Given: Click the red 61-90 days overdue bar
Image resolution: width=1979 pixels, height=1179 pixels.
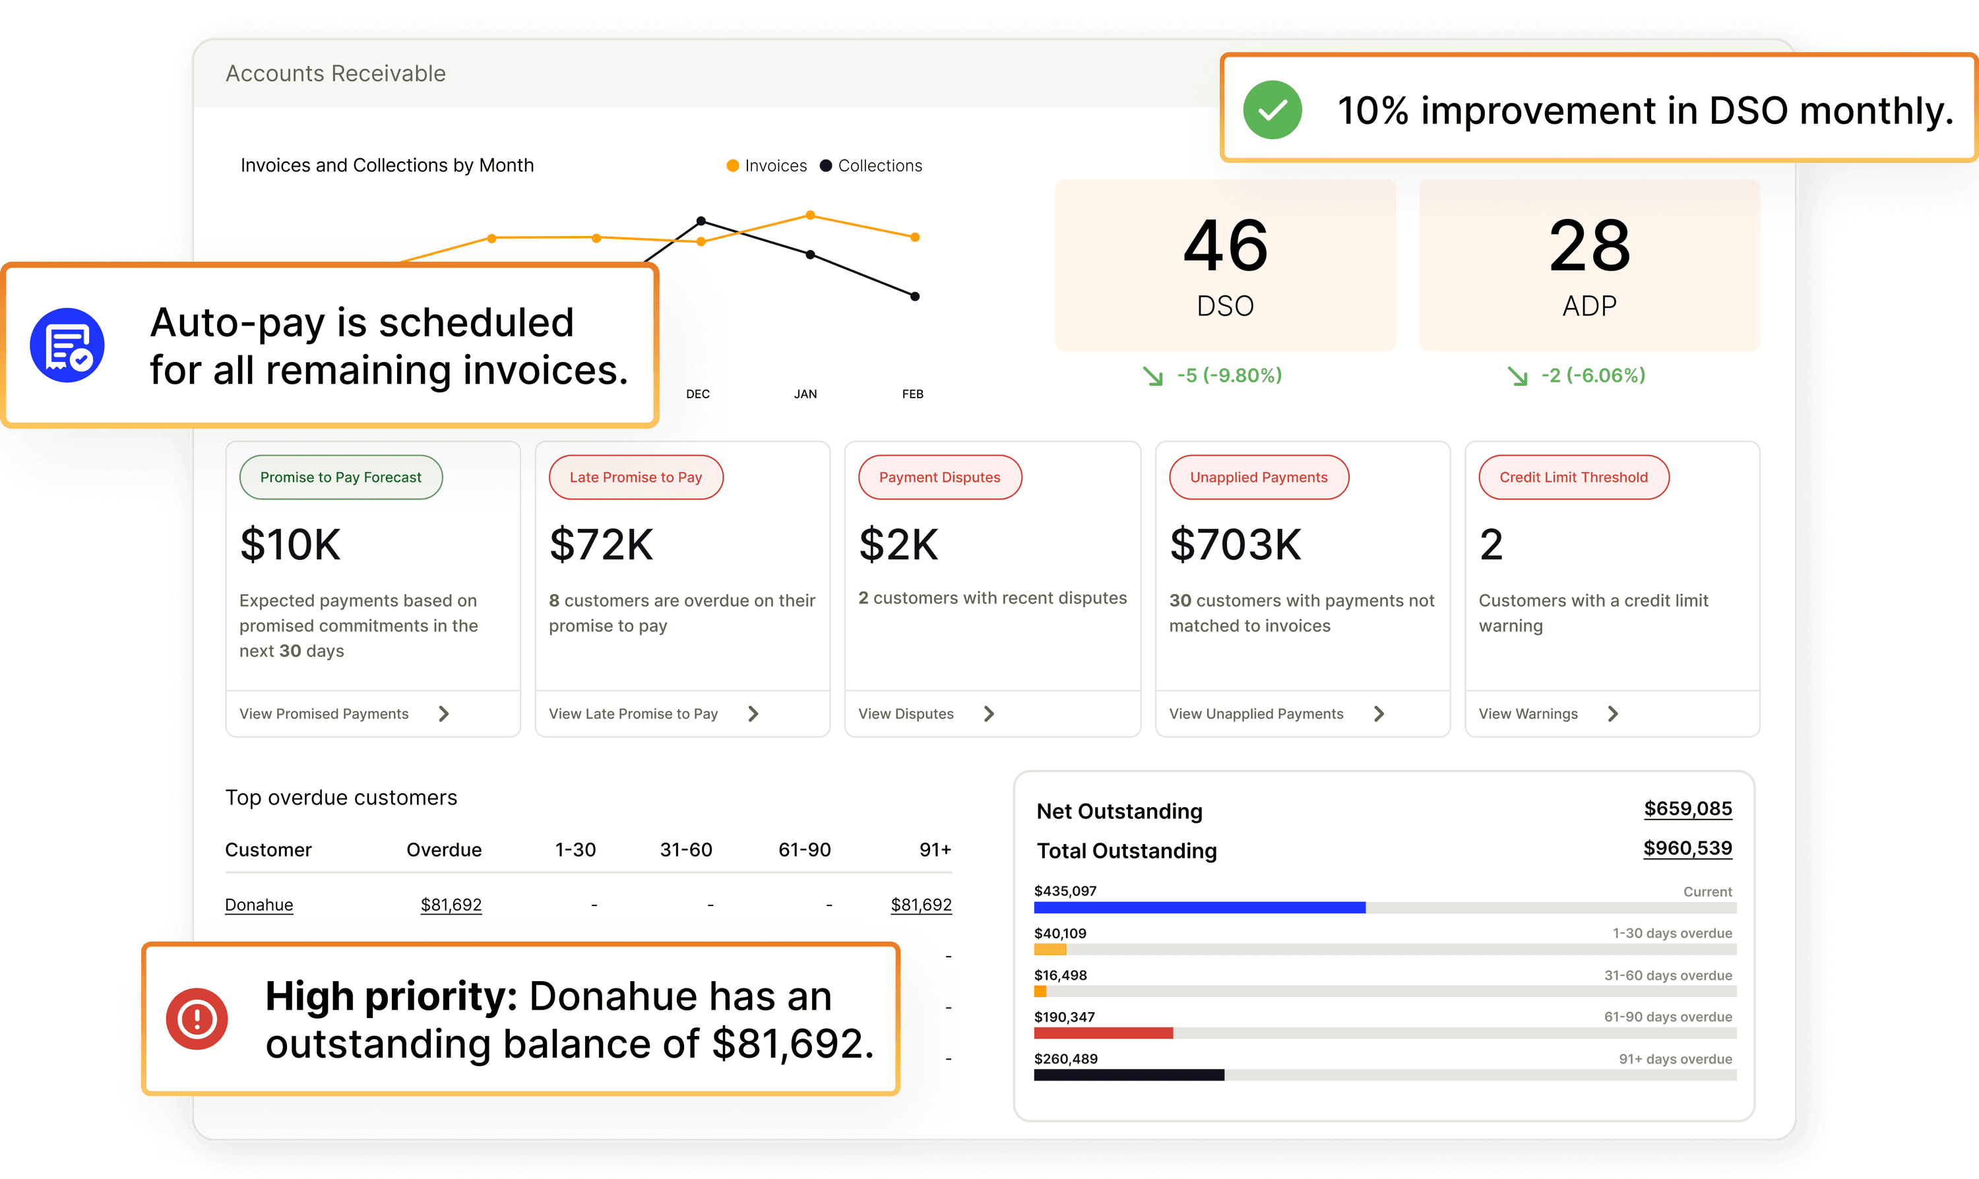Looking at the screenshot, I should click(1102, 1033).
